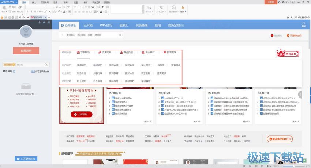Screen dimensions: 311x168
Task: Switch to the 简历定制 tab
Action: [x=176, y=25]
